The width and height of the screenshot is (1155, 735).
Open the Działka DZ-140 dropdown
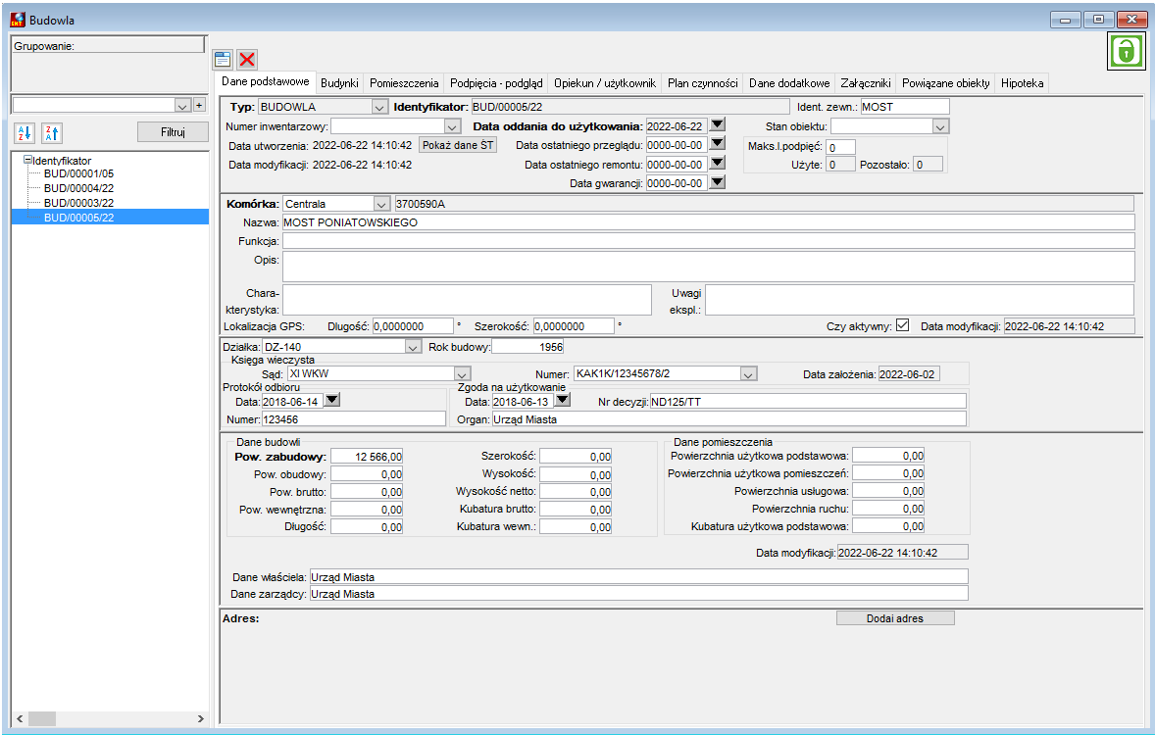[x=413, y=347]
